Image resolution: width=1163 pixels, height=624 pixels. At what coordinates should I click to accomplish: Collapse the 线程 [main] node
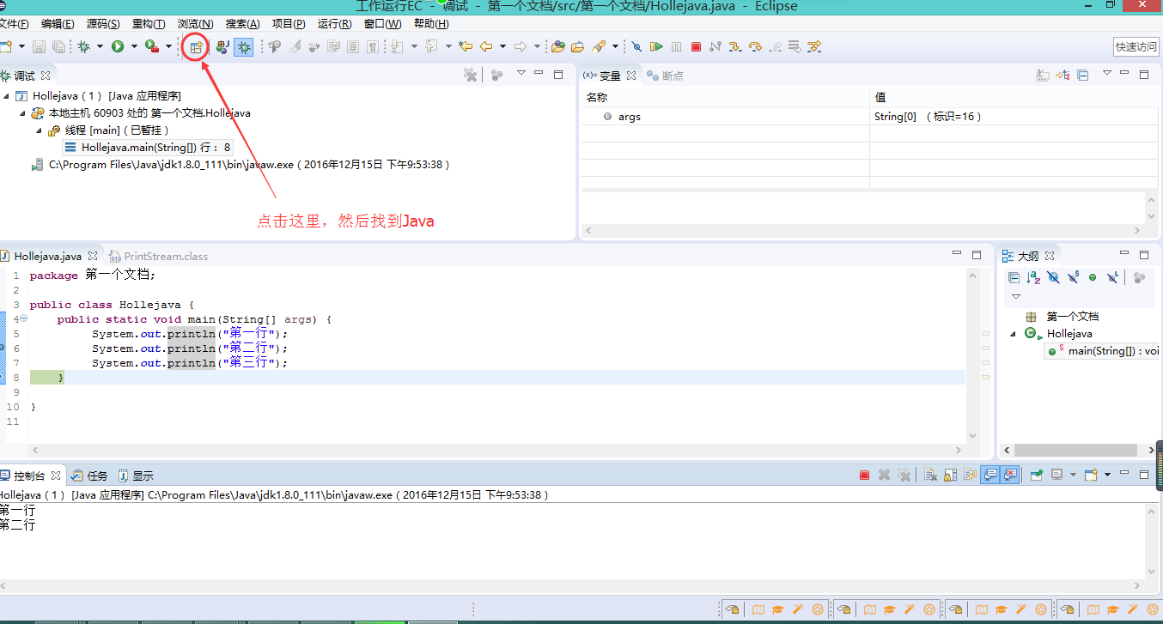click(40, 130)
